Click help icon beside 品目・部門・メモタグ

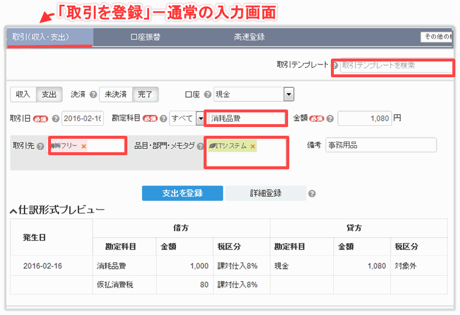pyautogui.click(x=201, y=146)
